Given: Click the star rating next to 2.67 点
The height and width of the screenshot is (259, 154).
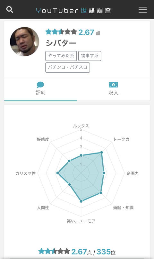Looking at the screenshot, I should (61, 32).
